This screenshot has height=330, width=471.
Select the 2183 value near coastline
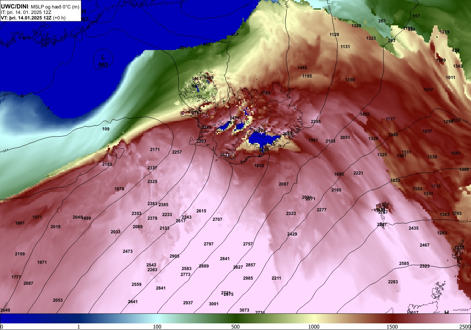tap(107, 164)
